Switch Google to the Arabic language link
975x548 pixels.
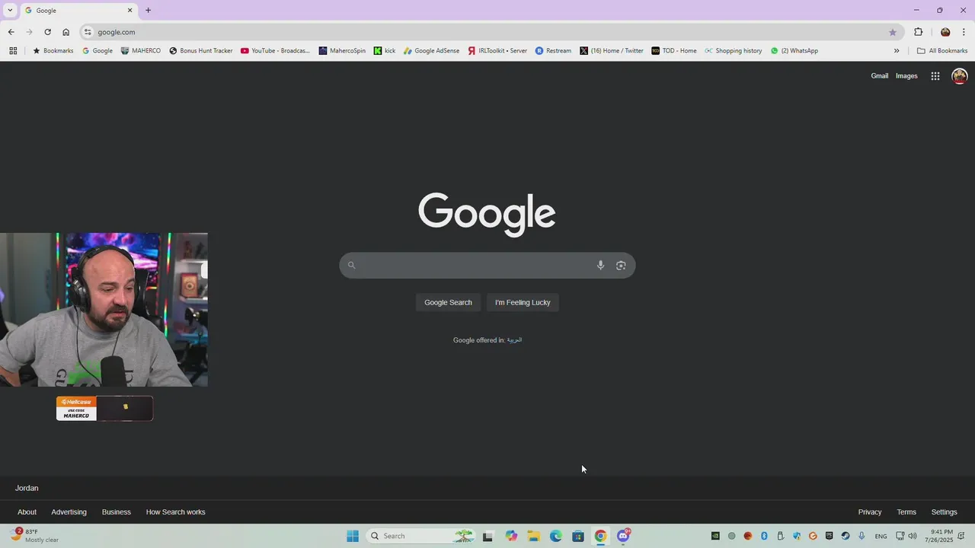pos(514,340)
